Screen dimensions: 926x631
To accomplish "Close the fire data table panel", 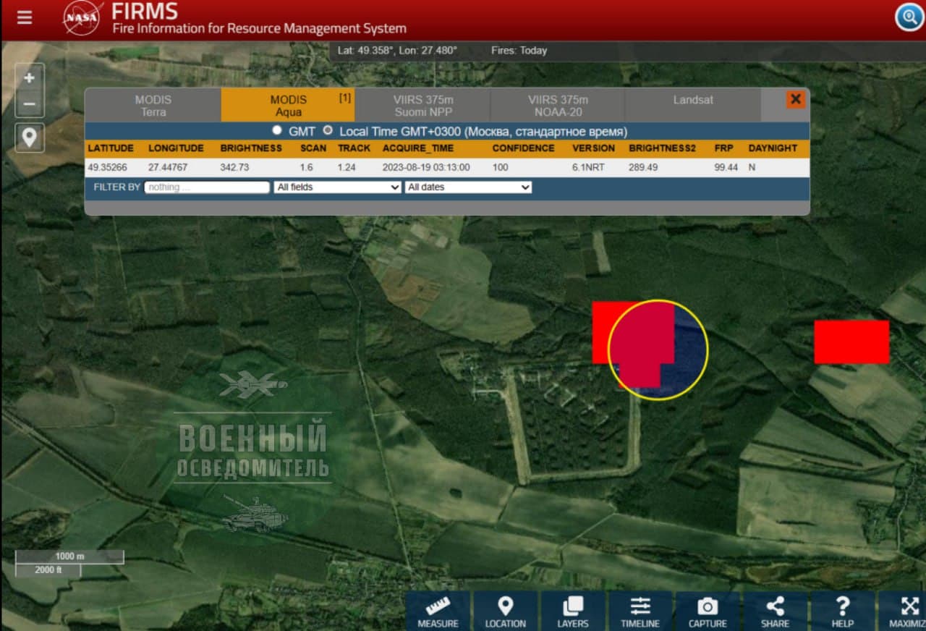I will click(796, 99).
